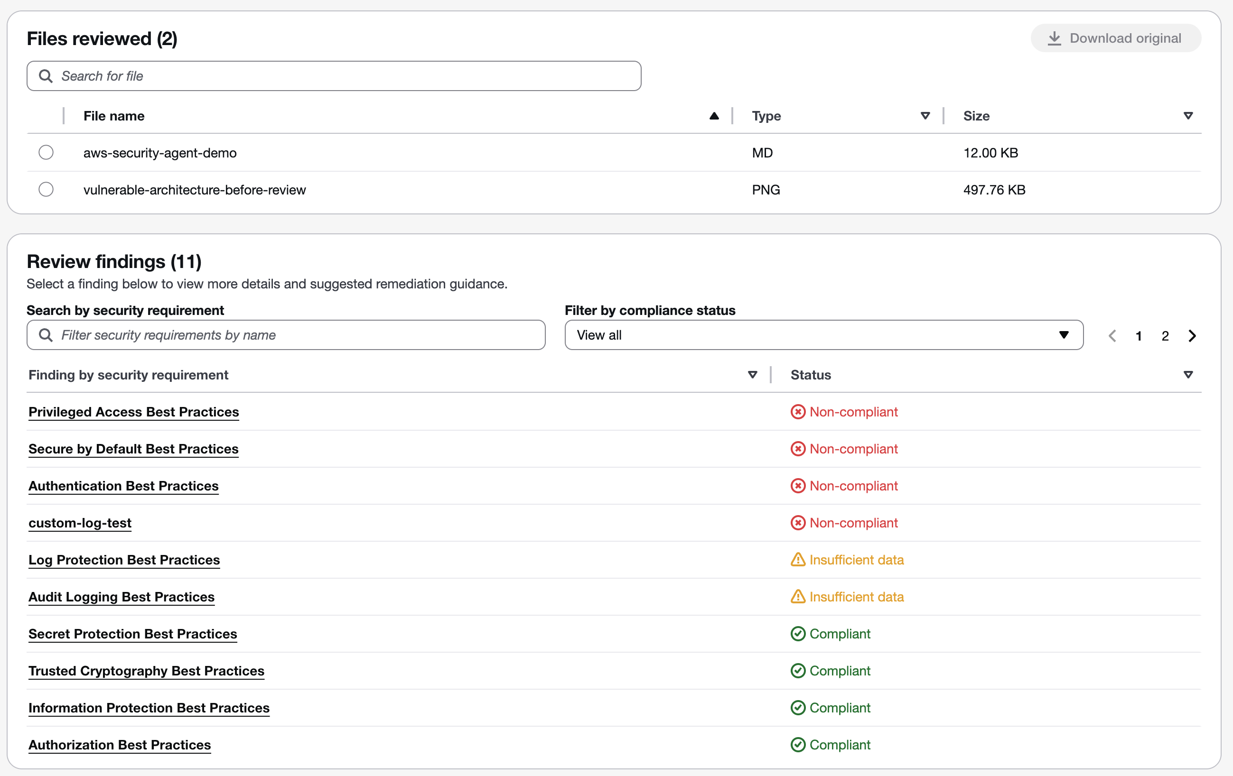Sort ascending by File name arrow

[714, 116]
